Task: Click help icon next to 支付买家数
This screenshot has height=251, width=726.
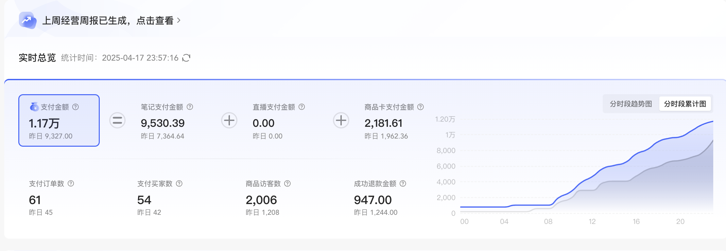Action: 179,184
